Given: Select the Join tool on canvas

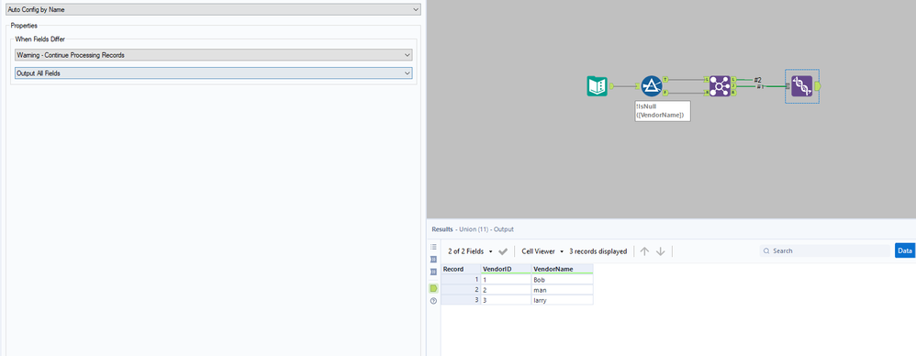Looking at the screenshot, I should click(720, 86).
